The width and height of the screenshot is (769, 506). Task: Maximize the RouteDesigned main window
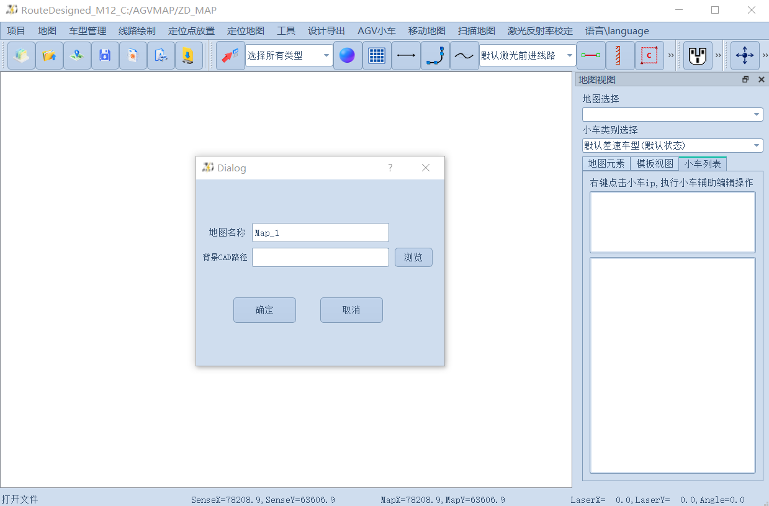point(715,10)
